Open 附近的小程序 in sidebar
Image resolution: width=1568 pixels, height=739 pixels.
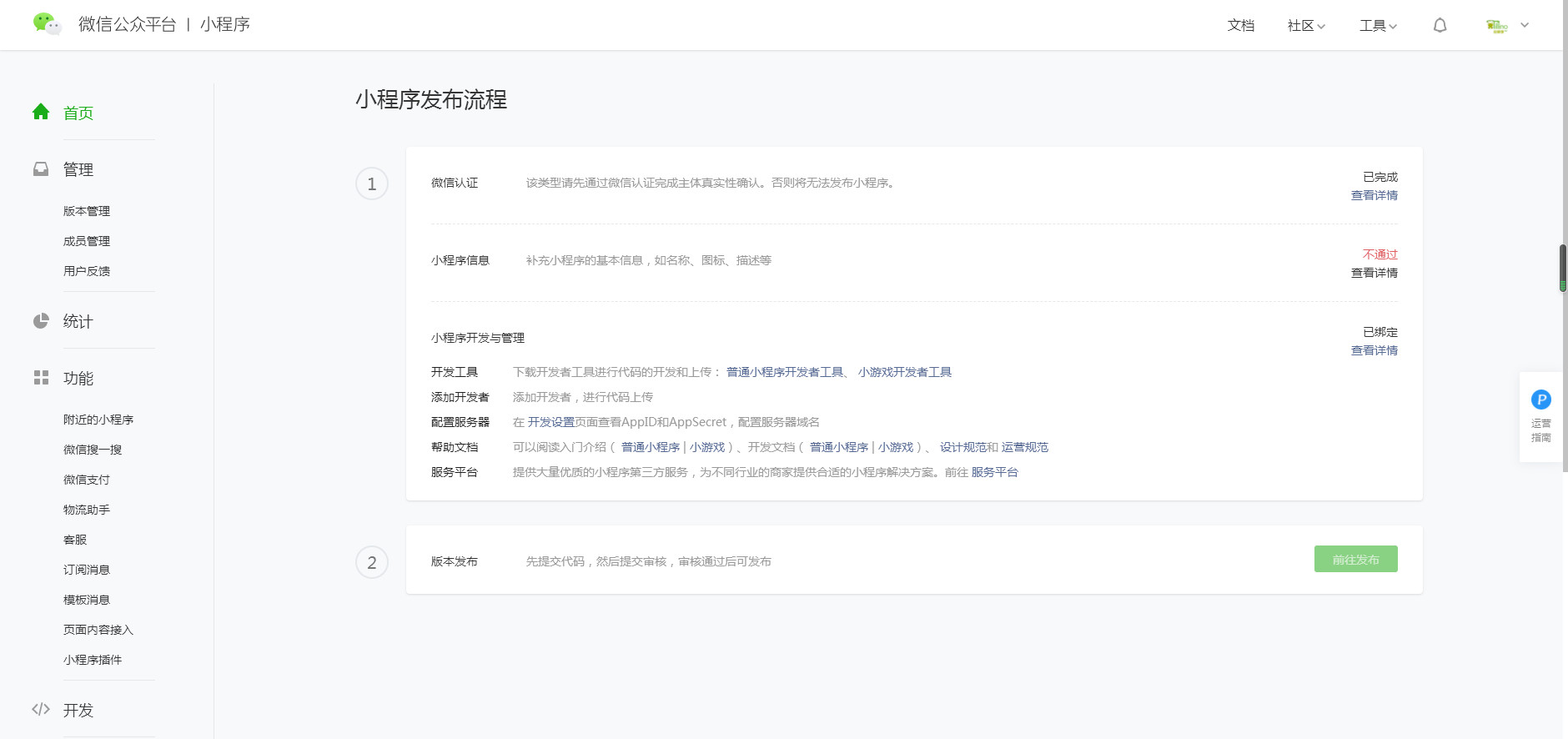click(x=98, y=420)
